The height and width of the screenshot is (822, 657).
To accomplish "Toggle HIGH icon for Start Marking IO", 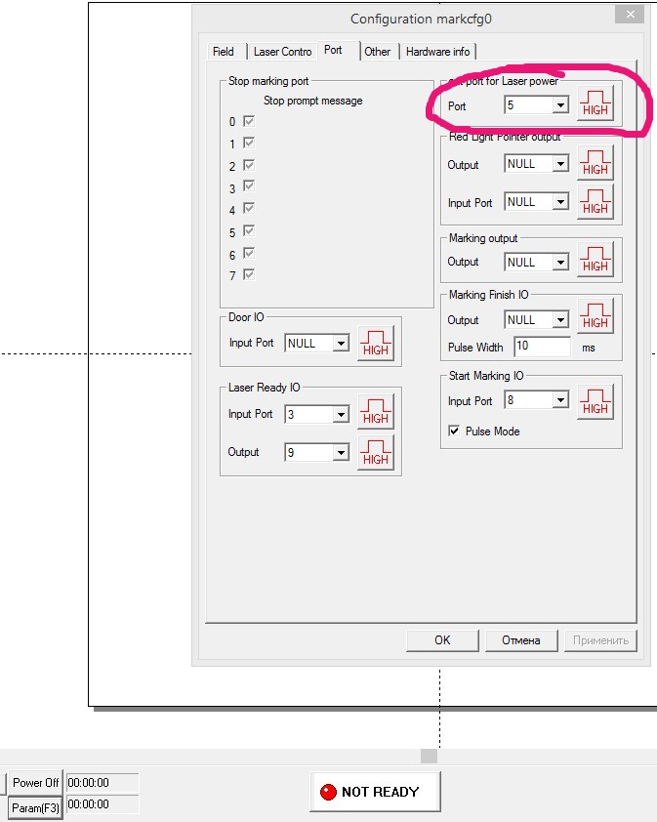I will click(x=595, y=402).
